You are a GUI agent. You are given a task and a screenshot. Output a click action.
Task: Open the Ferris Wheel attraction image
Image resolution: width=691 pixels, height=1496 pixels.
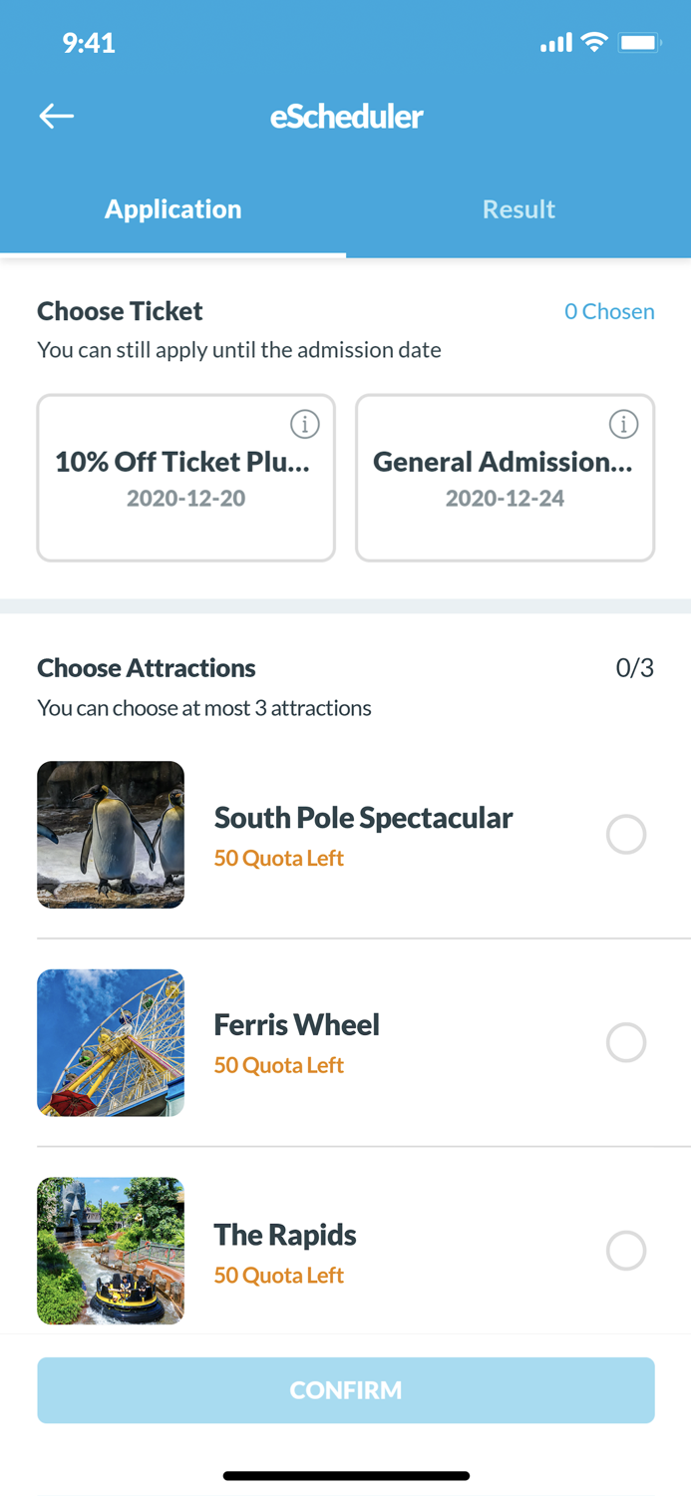[110, 1042]
